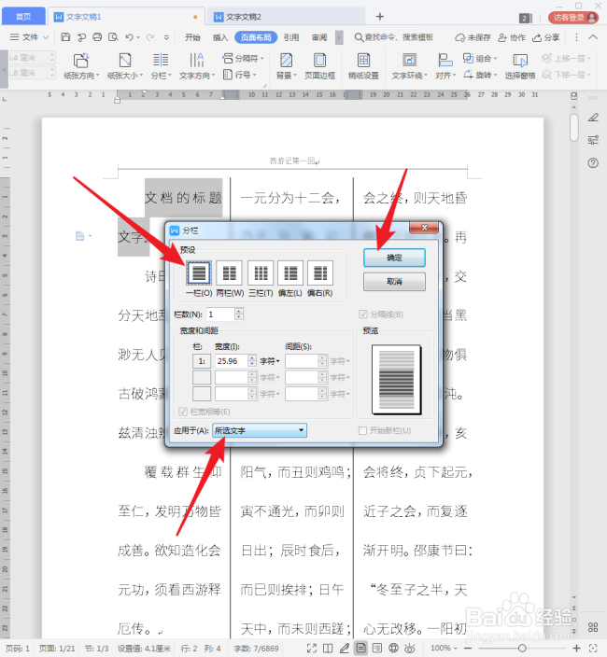Screen dimensions: 607x657
Task: Open the 插入 Insert ribbon tab
Action: [220, 37]
